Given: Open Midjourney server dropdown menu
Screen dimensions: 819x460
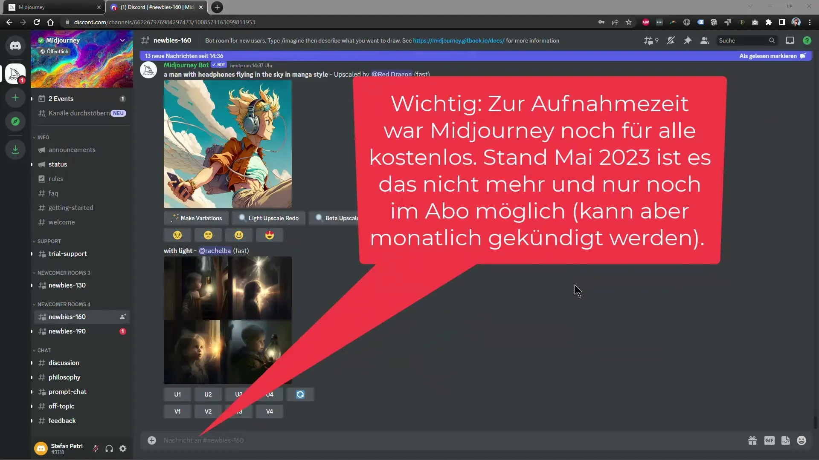Looking at the screenshot, I should 122,40.
